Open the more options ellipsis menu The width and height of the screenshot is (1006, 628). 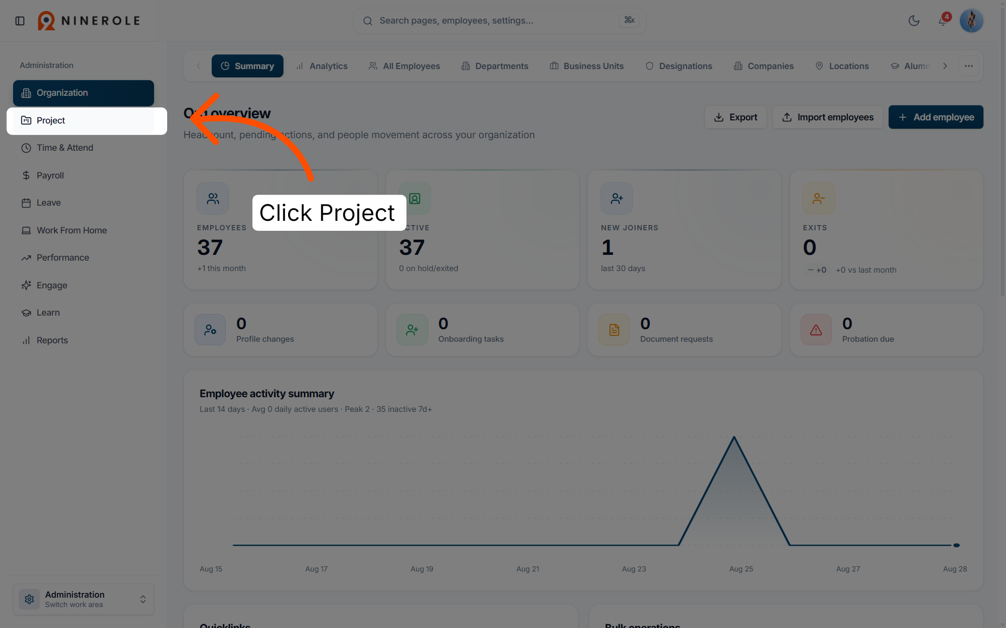point(969,66)
